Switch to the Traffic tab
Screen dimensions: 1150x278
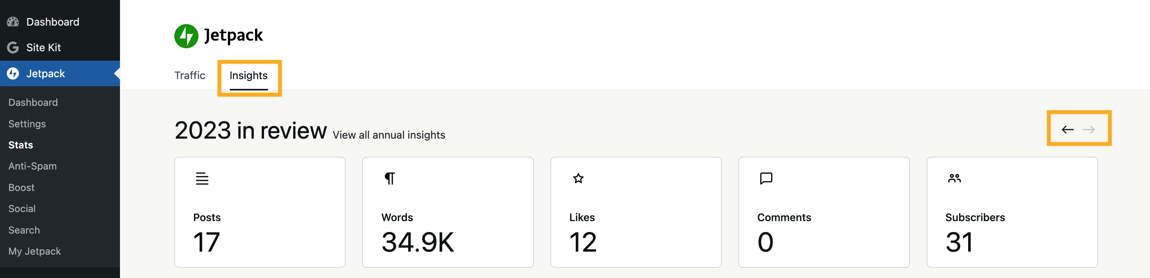pos(189,76)
